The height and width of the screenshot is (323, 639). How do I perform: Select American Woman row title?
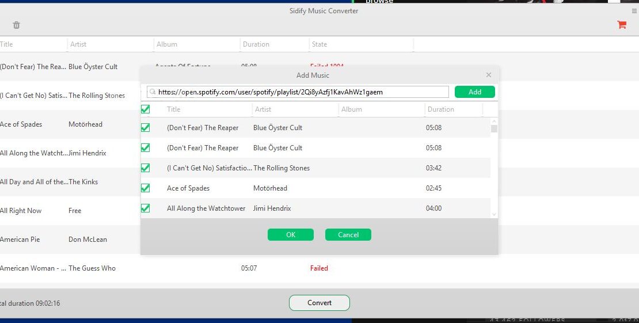click(33, 268)
